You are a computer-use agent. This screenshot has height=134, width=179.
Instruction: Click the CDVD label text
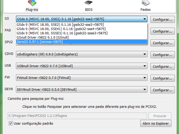pyautogui.click(x=9, y=54)
